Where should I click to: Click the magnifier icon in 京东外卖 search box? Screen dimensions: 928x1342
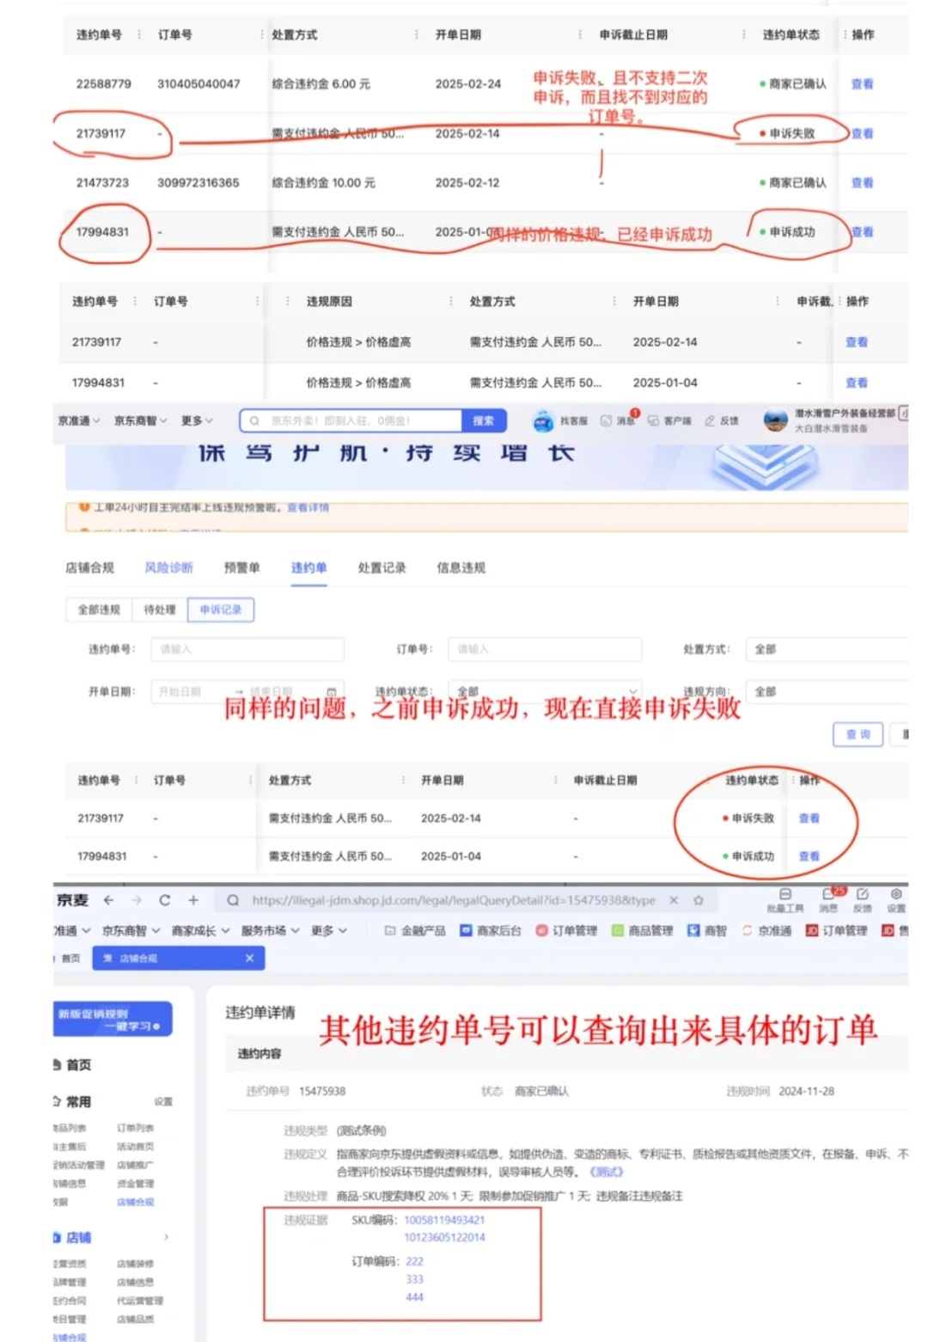254,420
